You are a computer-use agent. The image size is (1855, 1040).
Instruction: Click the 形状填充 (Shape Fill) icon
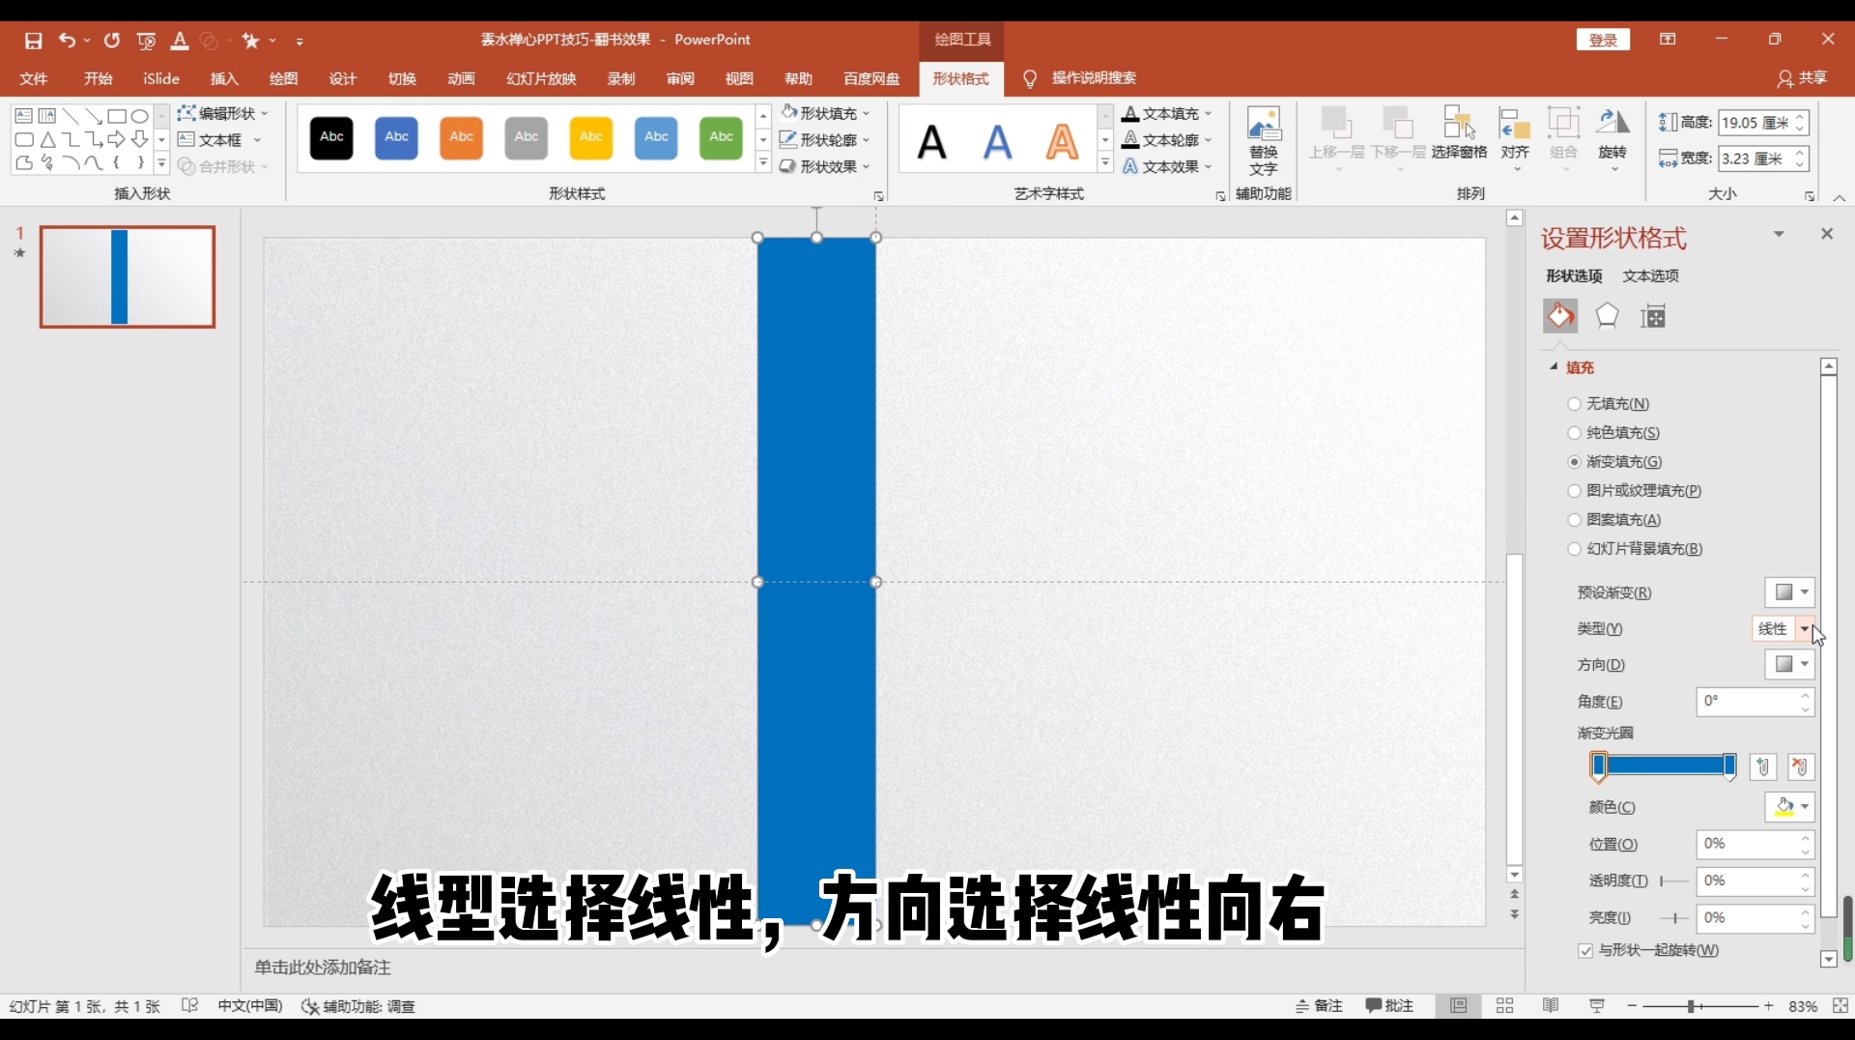(790, 113)
